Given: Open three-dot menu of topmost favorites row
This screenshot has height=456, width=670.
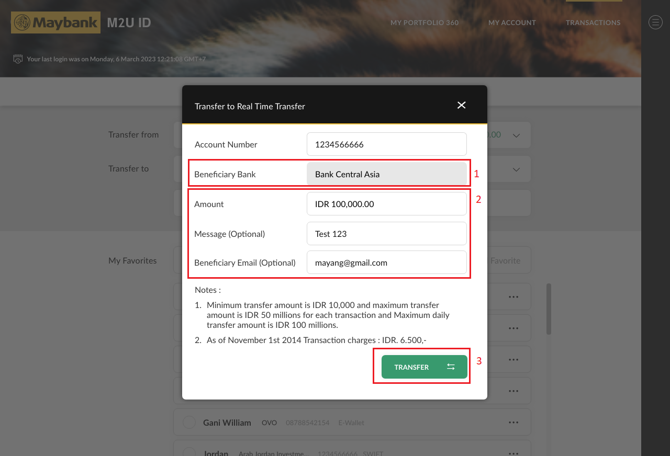Looking at the screenshot, I should (513, 297).
